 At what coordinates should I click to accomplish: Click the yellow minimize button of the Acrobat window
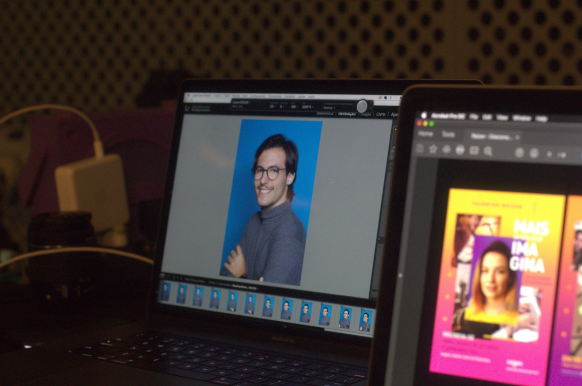pyautogui.click(x=425, y=124)
